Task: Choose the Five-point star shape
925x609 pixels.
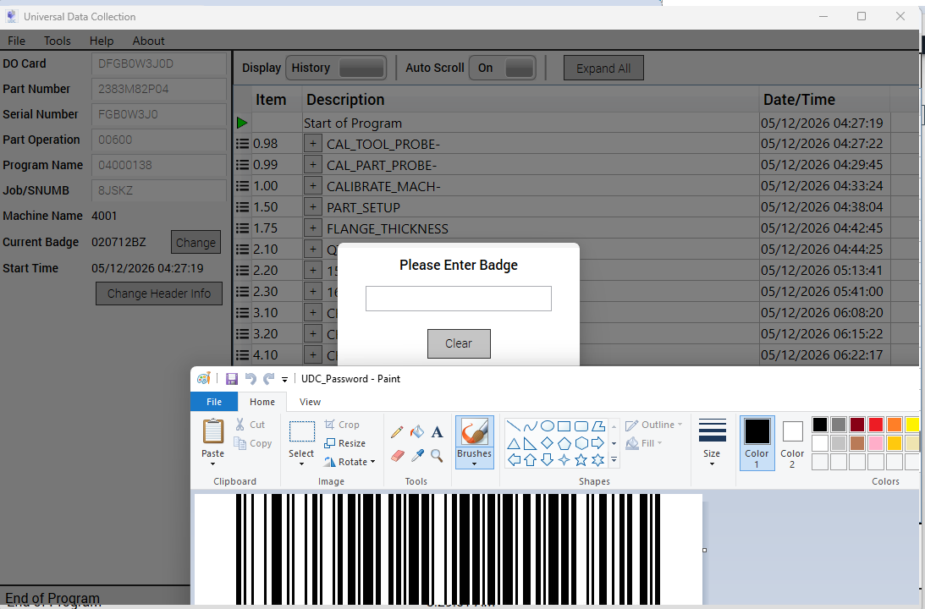Action: point(581,460)
